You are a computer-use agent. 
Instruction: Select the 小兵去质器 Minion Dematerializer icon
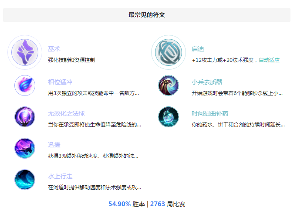169,85
